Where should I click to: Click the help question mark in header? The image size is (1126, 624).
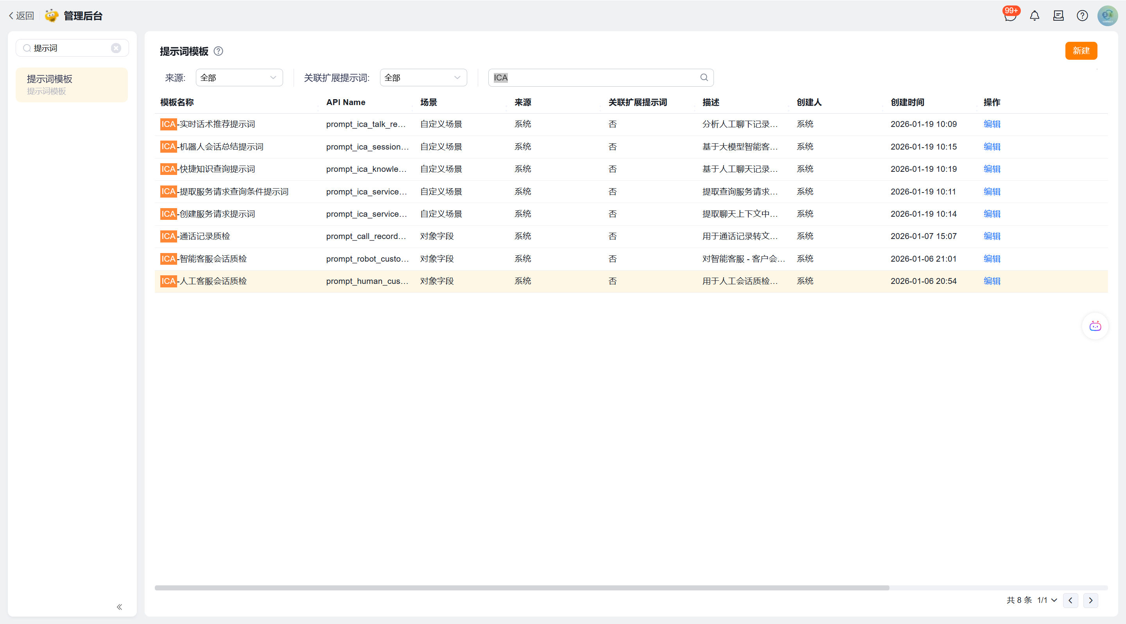click(1082, 16)
